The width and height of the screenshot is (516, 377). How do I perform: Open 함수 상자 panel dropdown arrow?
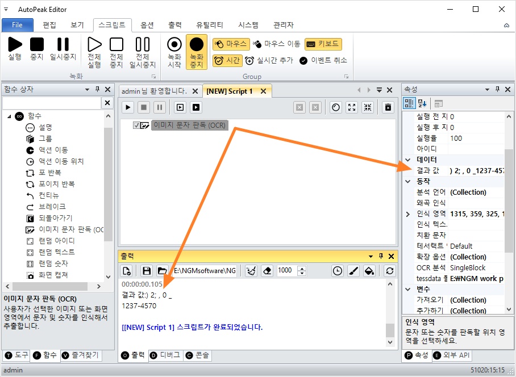coord(87,89)
